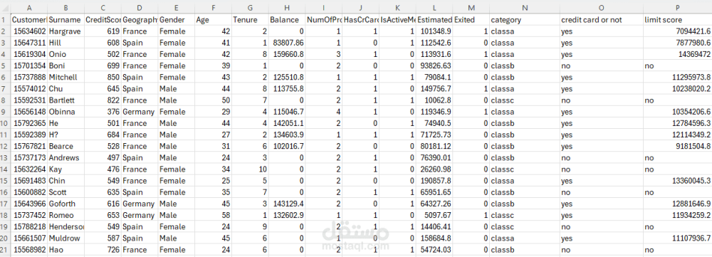
Task: Click credit score 850 for Mitchell
Action: pyautogui.click(x=103, y=77)
